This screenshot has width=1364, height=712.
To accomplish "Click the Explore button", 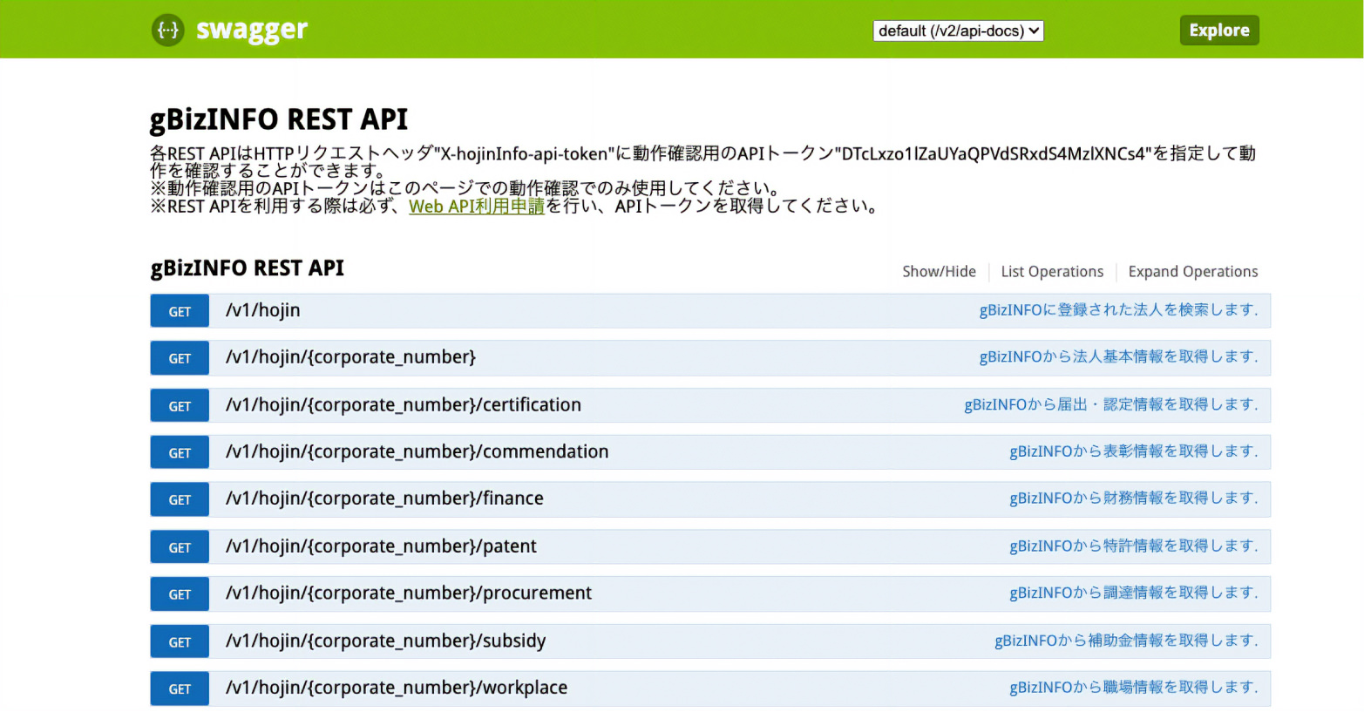I will 1219,30.
